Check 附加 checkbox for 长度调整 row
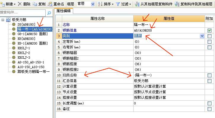 pyautogui.click(x=209, y=103)
